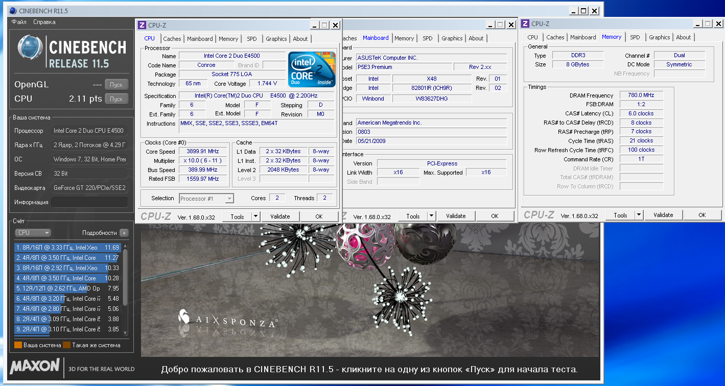Click DRAM Frequency value 780.0 MHz
725x386 pixels.
(x=641, y=95)
